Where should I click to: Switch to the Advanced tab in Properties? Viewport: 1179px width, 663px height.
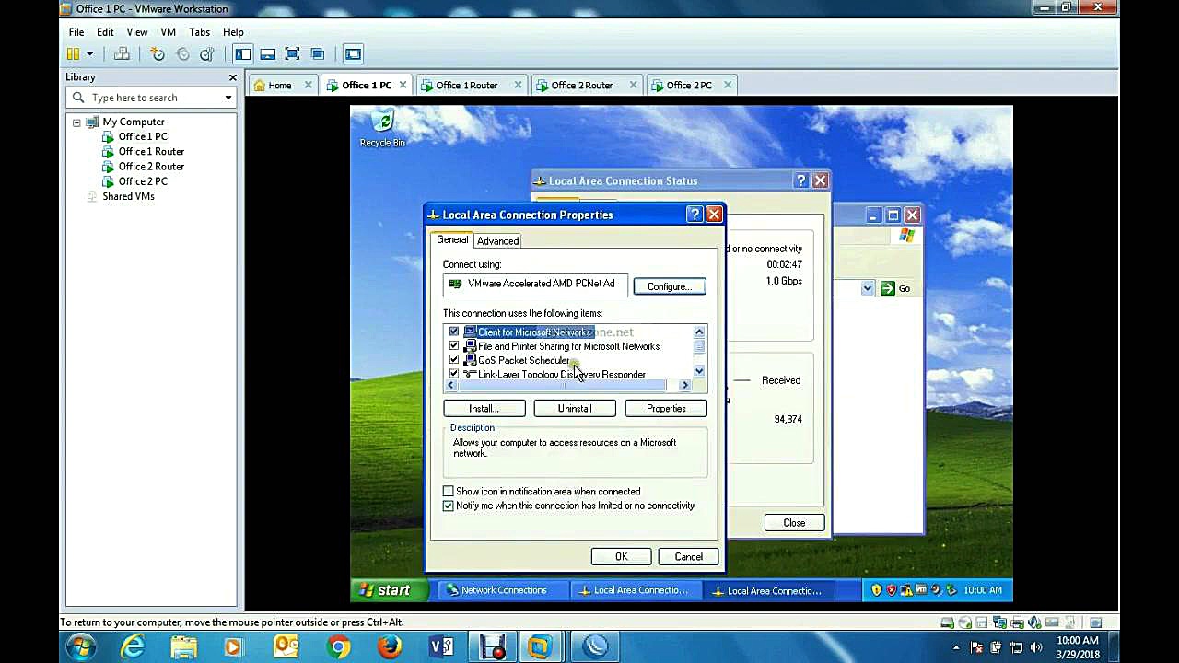[497, 241]
